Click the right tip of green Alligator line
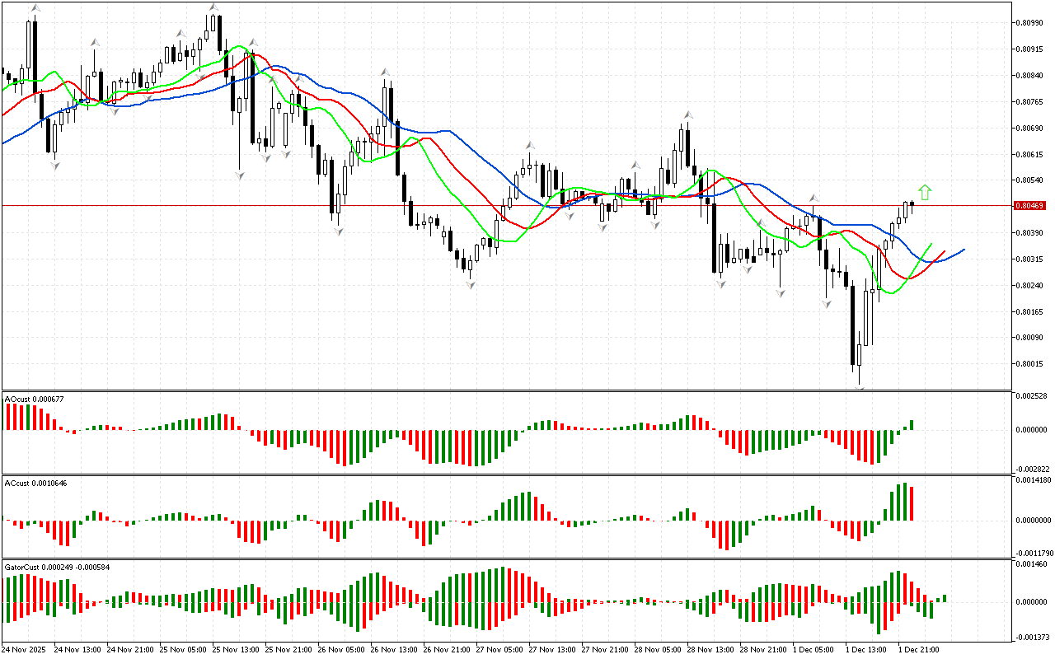Image resolution: width=1055 pixels, height=659 pixels. (x=931, y=244)
